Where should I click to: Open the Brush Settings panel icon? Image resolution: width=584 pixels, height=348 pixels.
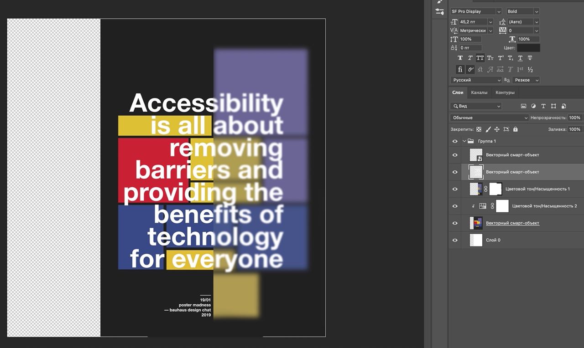439,11
